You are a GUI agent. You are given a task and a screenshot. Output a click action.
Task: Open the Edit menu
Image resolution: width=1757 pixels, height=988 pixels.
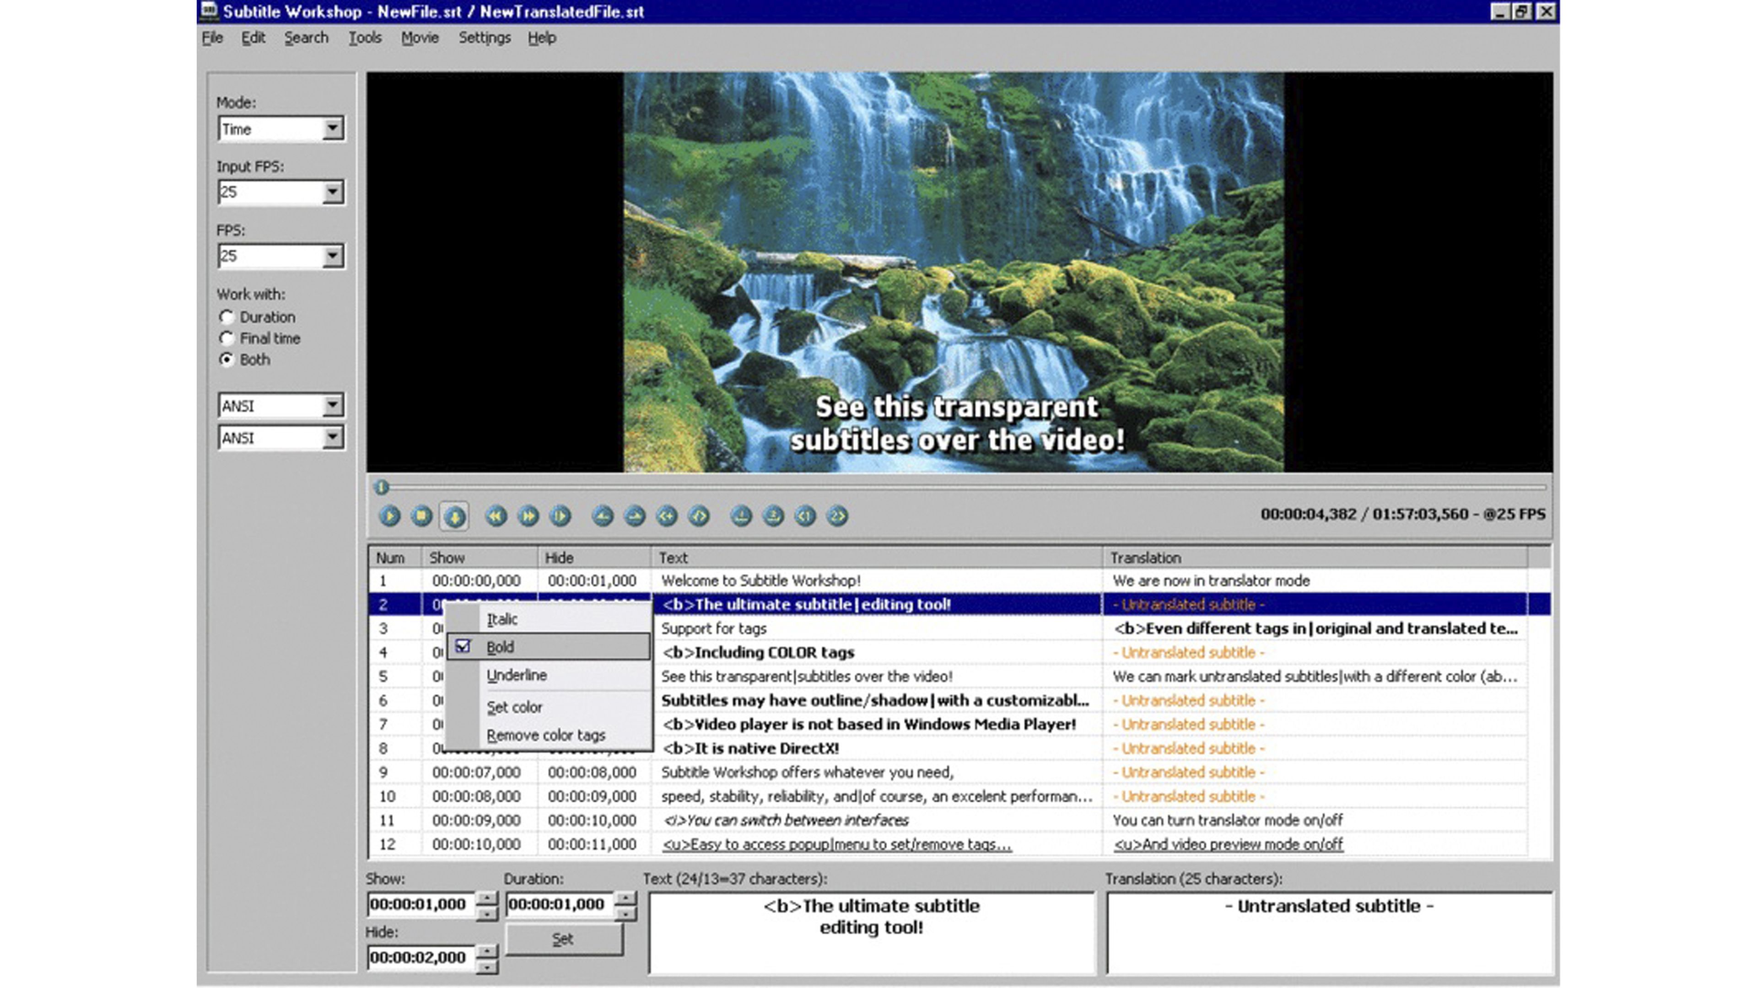(253, 38)
